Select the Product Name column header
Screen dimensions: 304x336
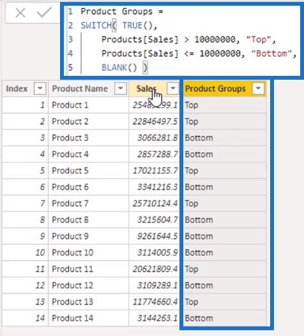[x=89, y=89]
